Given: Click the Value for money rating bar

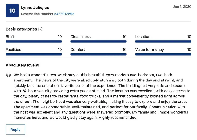Looking at the screenshot, I should click(x=163, y=55).
